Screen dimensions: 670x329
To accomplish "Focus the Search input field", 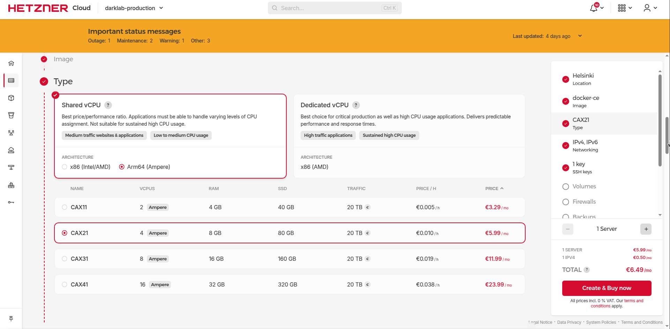I will point(335,8).
